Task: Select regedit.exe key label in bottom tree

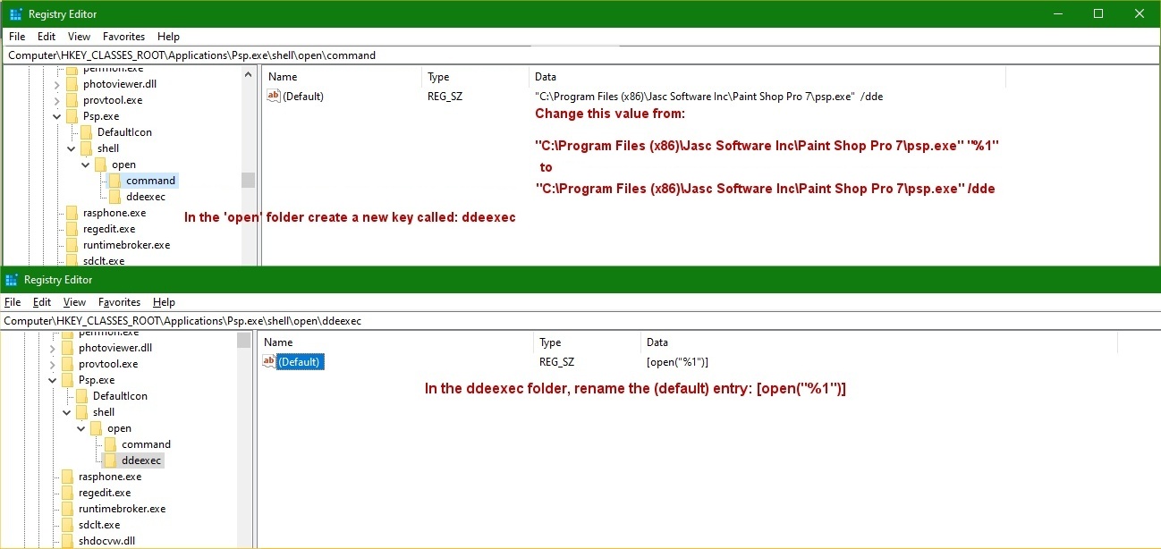Action: coord(105,493)
